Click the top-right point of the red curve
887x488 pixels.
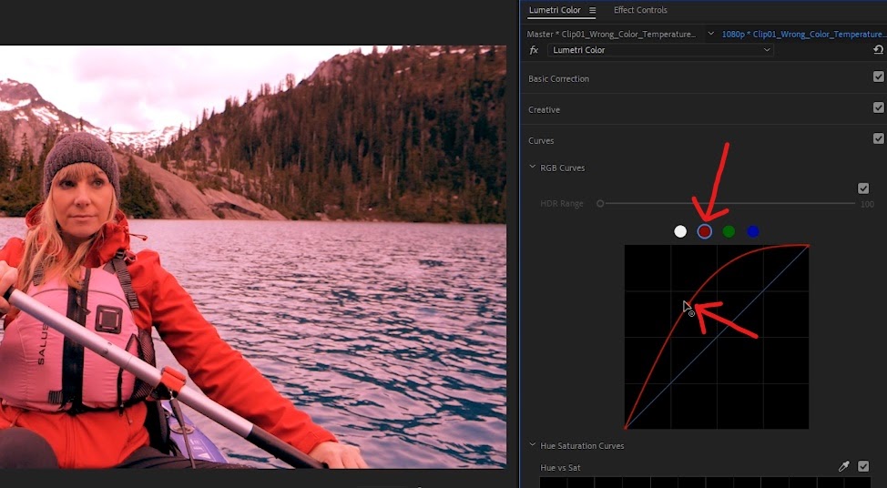click(x=808, y=246)
